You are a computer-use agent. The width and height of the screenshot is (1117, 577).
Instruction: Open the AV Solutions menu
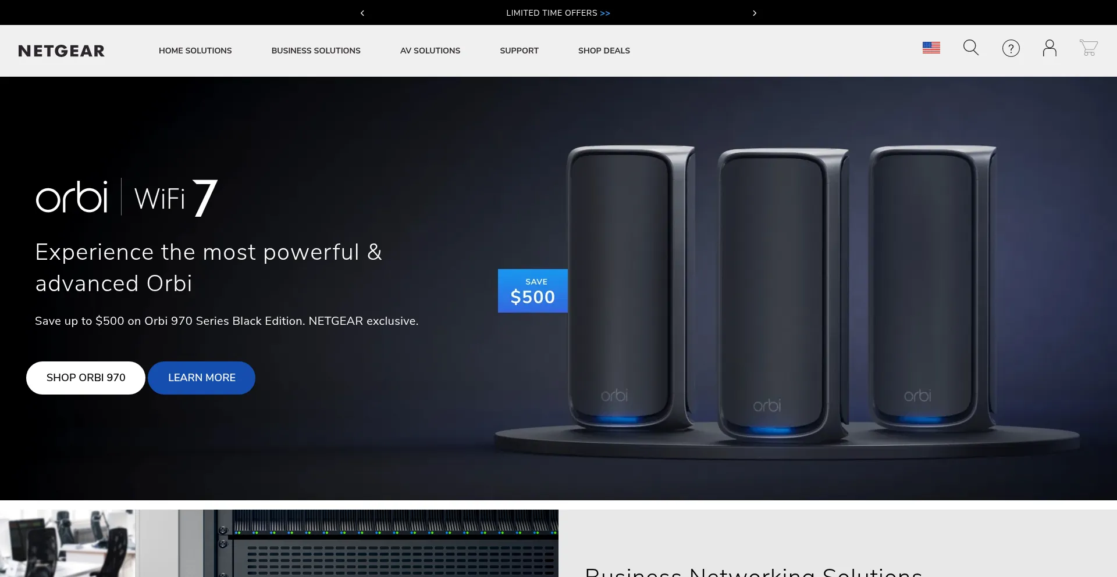point(430,51)
